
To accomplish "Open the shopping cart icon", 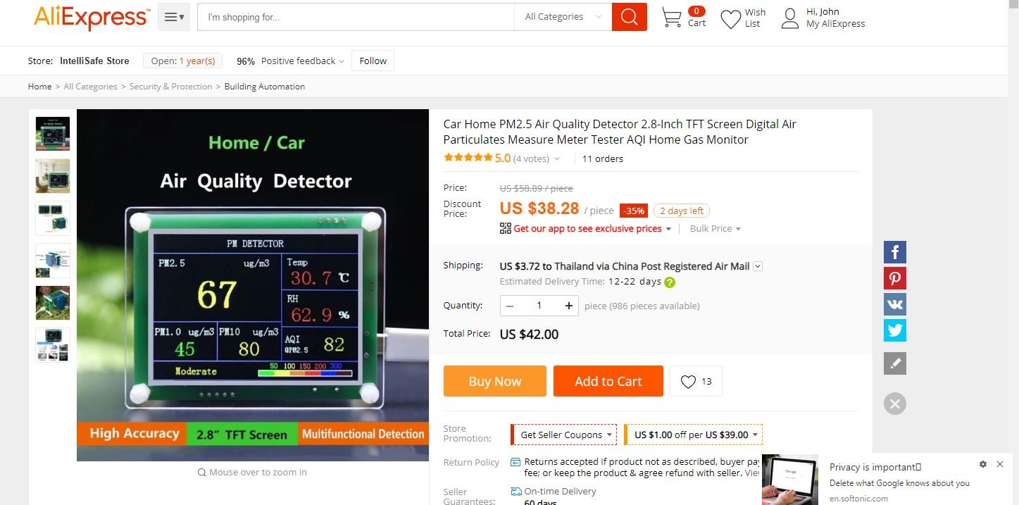I will (x=672, y=18).
